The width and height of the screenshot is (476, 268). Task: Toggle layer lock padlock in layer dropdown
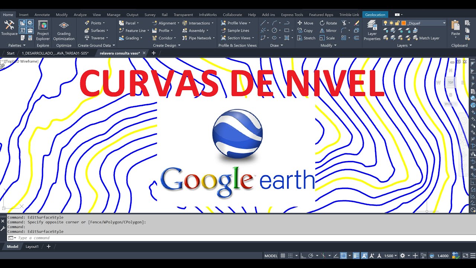pyautogui.click(x=397, y=23)
